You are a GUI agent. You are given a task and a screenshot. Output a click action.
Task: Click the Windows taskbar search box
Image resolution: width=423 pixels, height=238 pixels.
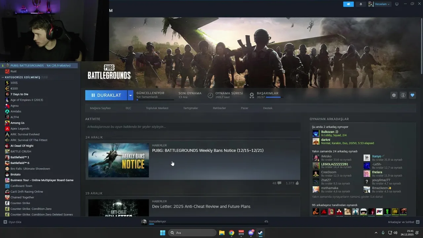(x=192, y=233)
